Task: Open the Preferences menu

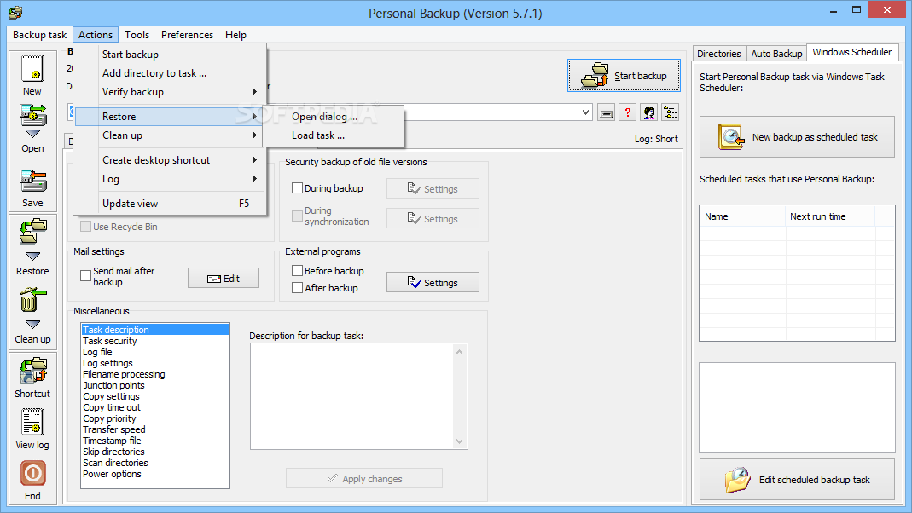Action: click(188, 35)
